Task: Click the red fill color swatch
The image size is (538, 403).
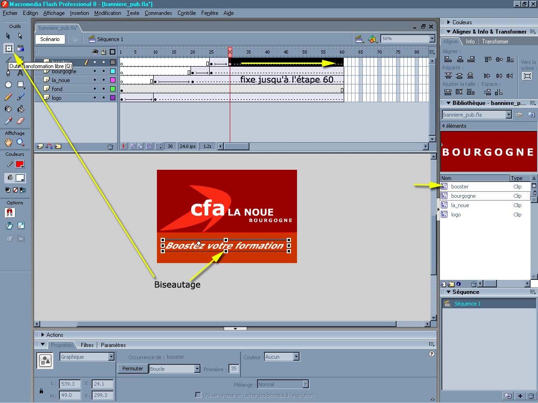Action: [20, 164]
